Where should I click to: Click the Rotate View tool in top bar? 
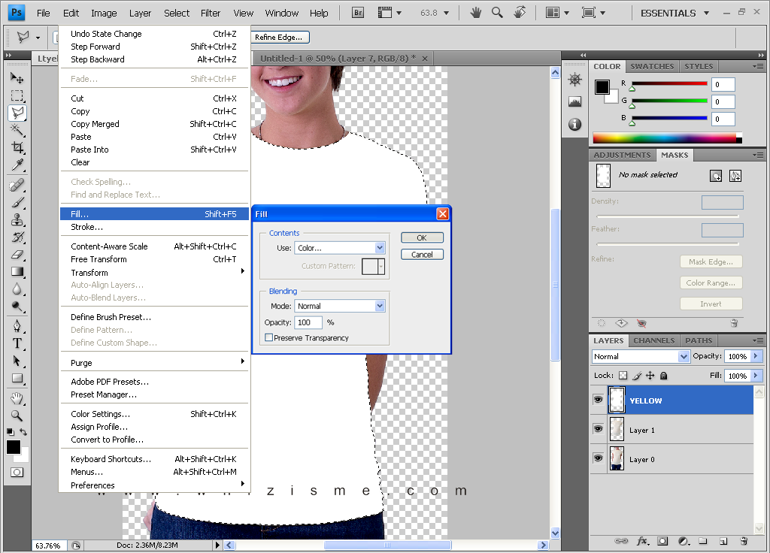point(520,12)
